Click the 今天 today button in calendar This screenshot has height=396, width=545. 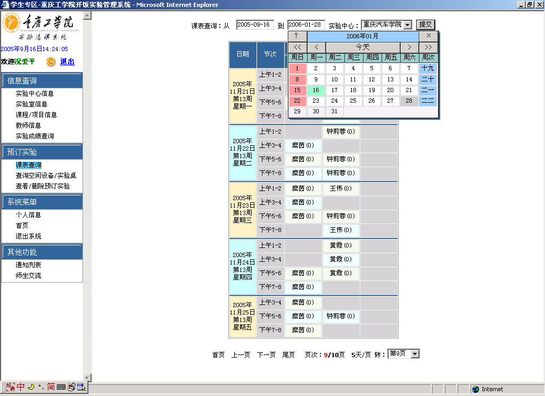point(362,47)
